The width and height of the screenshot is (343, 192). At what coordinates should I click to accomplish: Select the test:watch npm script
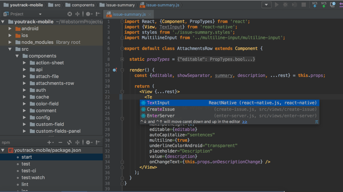(x=33, y=177)
